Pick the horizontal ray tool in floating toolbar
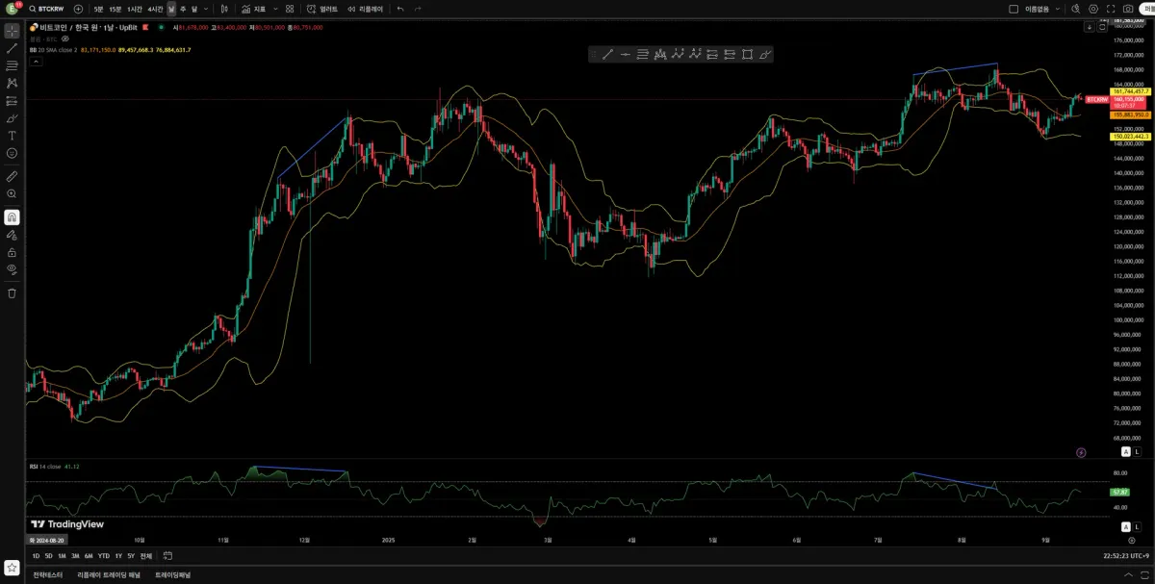 tap(625, 54)
